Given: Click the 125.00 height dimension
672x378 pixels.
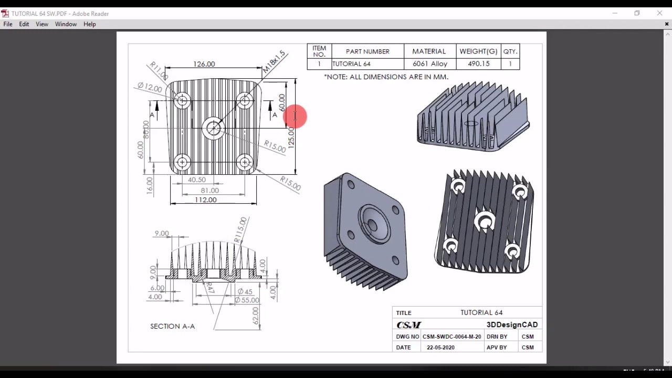Looking at the screenshot, I should click(291, 138).
